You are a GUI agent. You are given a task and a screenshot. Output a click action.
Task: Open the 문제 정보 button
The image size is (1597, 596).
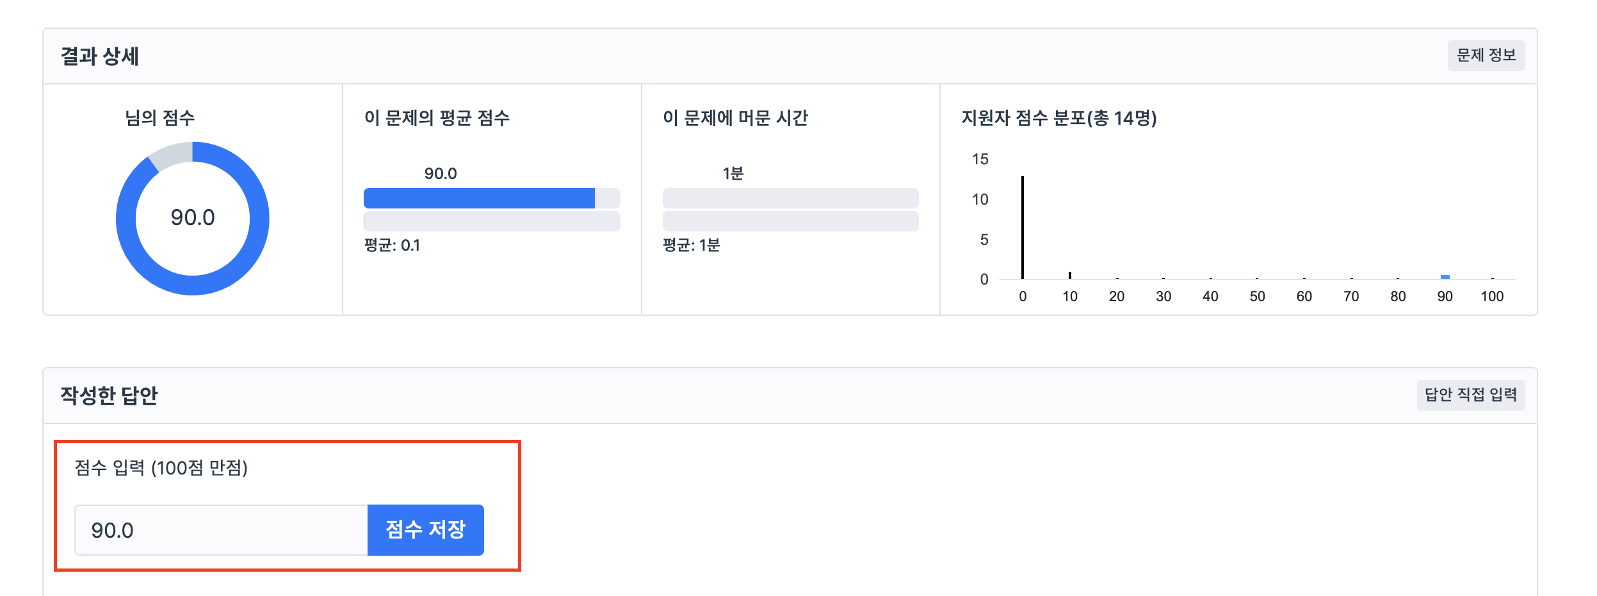[1486, 56]
